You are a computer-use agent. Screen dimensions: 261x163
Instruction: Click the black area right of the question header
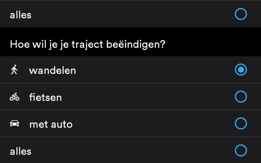pos(213,42)
